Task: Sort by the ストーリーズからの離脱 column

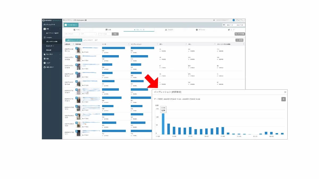Action: click(x=230, y=44)
